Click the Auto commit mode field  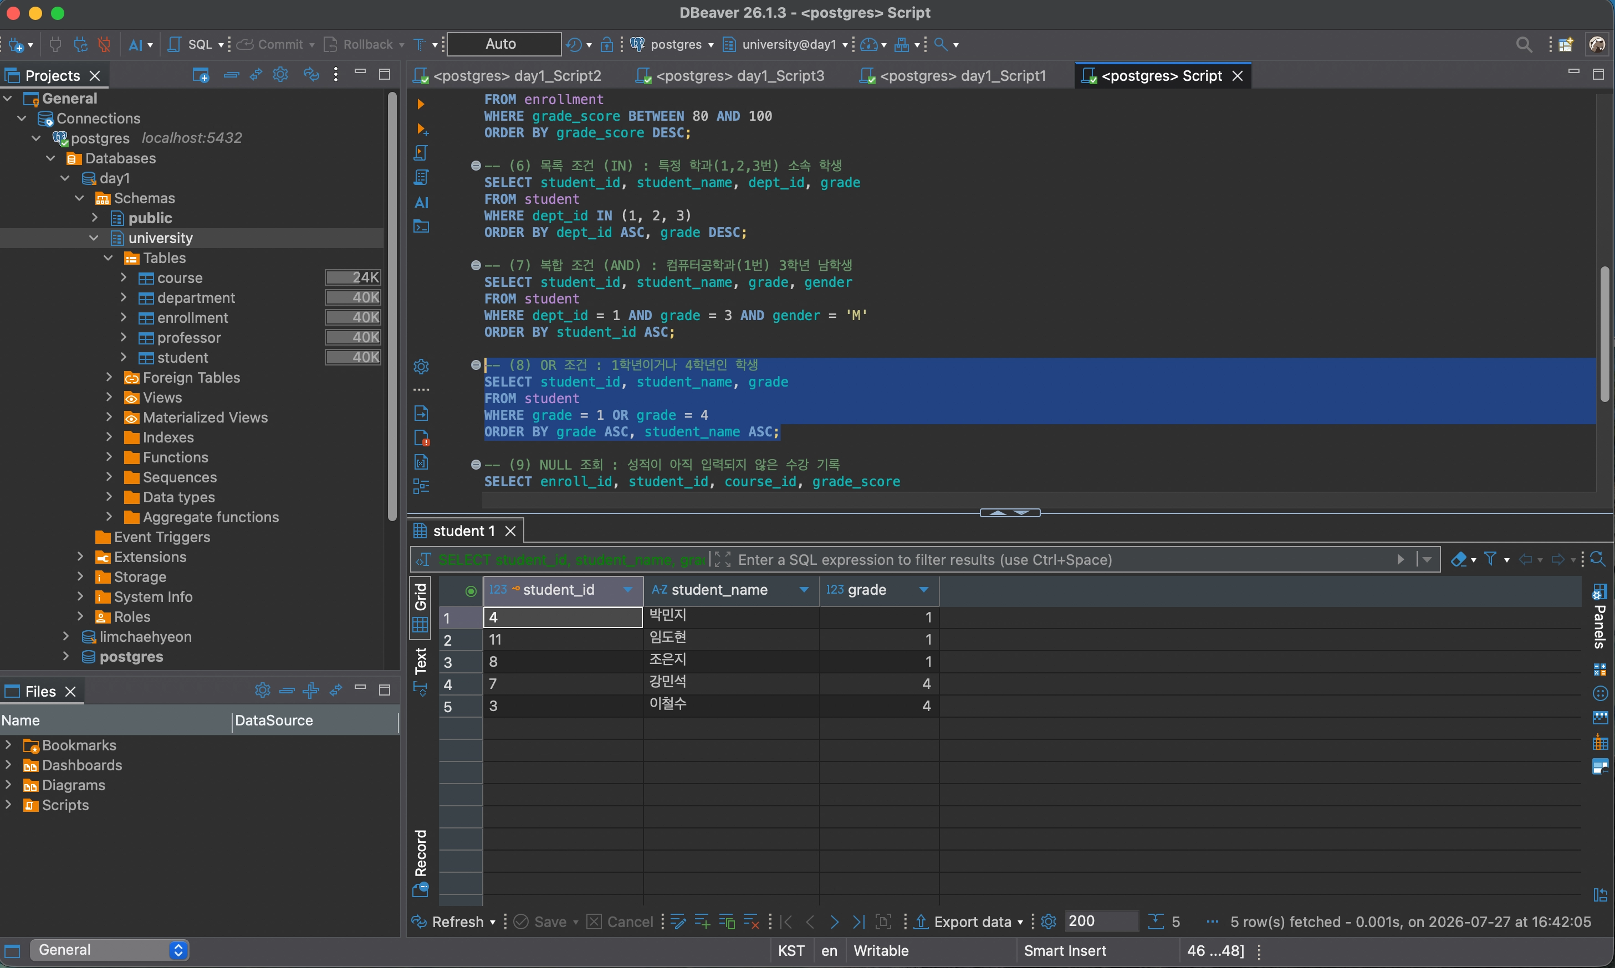(x=503, y=44)
